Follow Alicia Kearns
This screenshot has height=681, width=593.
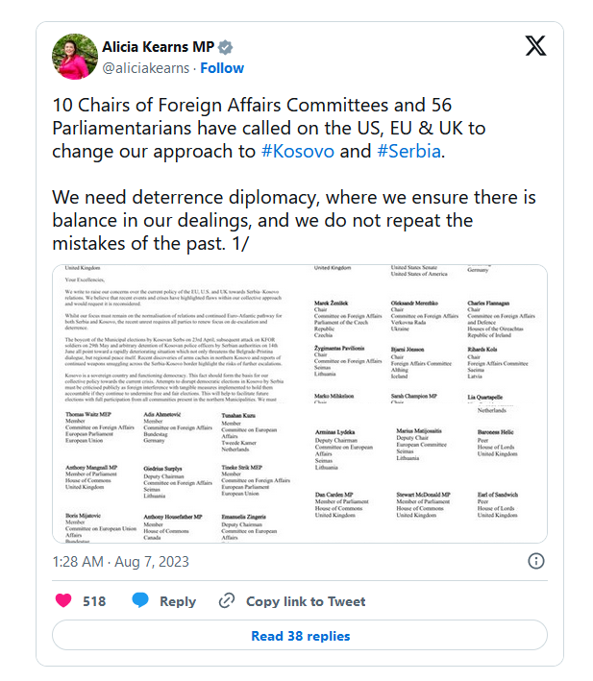[x=222, y=68]
